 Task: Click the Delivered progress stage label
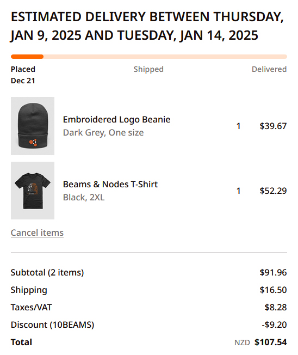(x=269, y=69)
